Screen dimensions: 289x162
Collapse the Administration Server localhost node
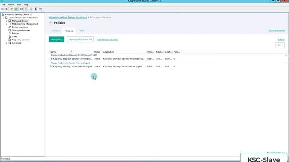3,18
